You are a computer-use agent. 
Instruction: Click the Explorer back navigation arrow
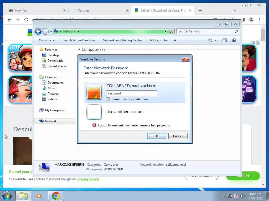pos(38,31)
